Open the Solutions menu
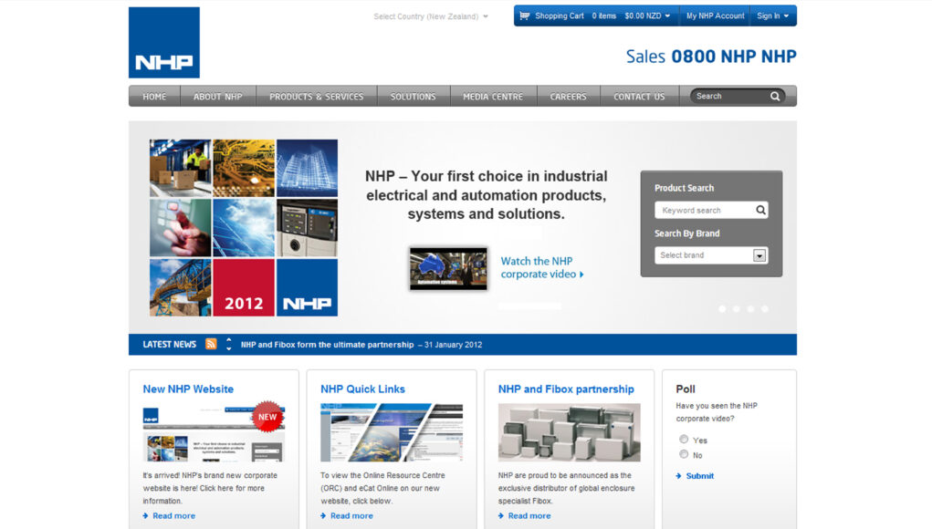This screenshot has height=529, width=932. (414, 96)
